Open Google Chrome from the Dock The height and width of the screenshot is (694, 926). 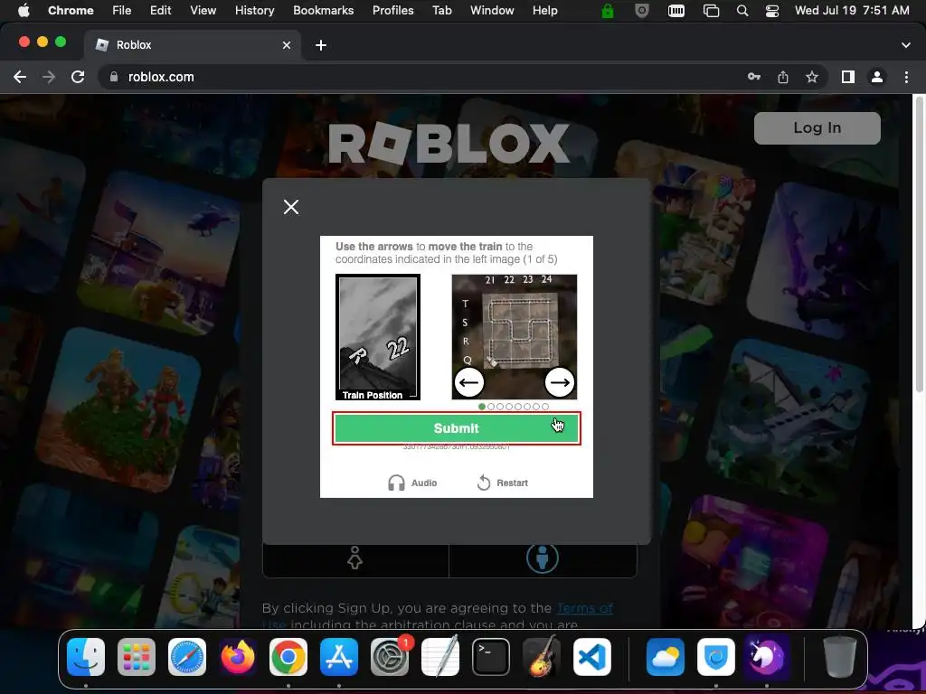[x=288, y=657]
